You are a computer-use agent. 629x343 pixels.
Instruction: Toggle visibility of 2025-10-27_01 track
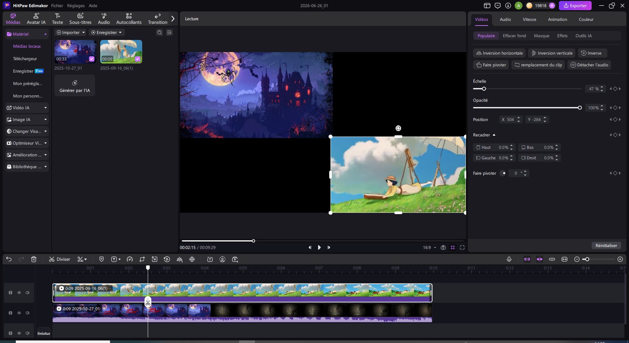tap(19, 313)
